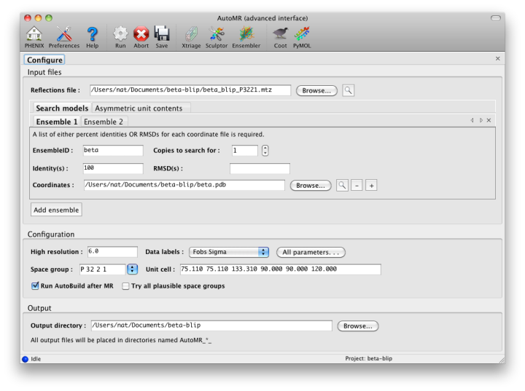This screenshot has width=525, height=391.
Task: Click the Help question mark icon
Action: pyautogui.click(x=92, y=34)
